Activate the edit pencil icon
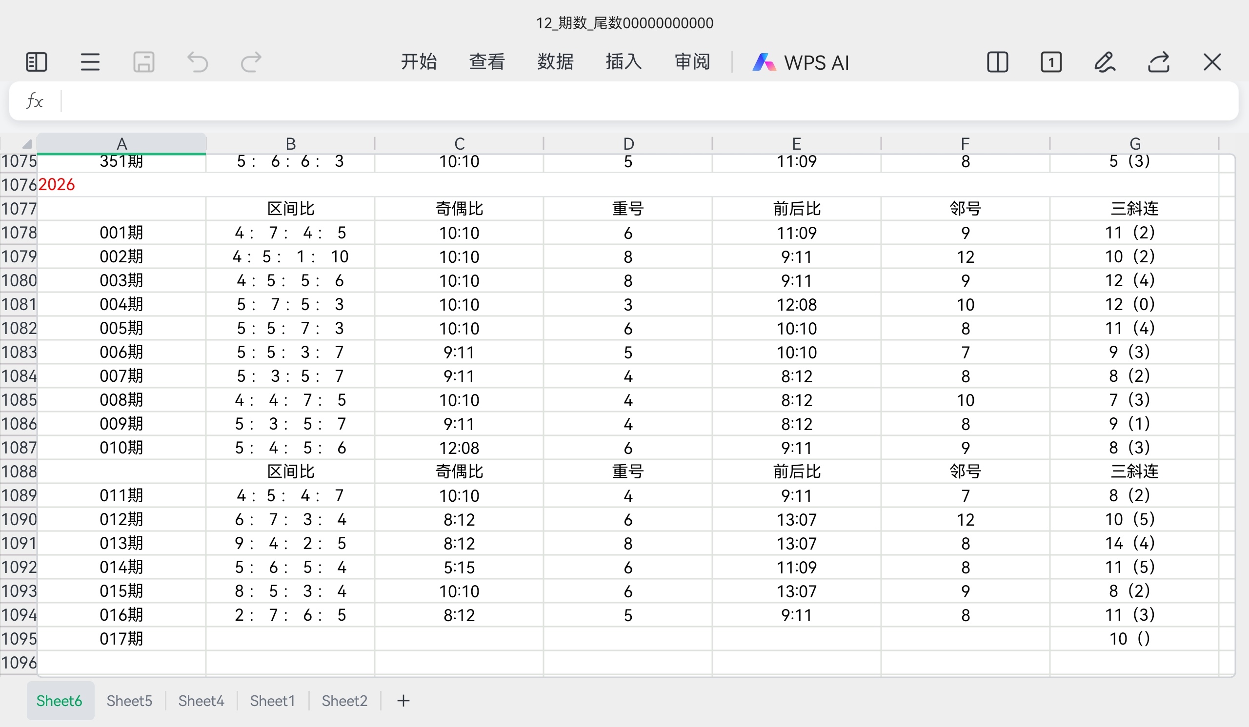The width and height of the screenshot is (1249, 727). pos(1104,62)
